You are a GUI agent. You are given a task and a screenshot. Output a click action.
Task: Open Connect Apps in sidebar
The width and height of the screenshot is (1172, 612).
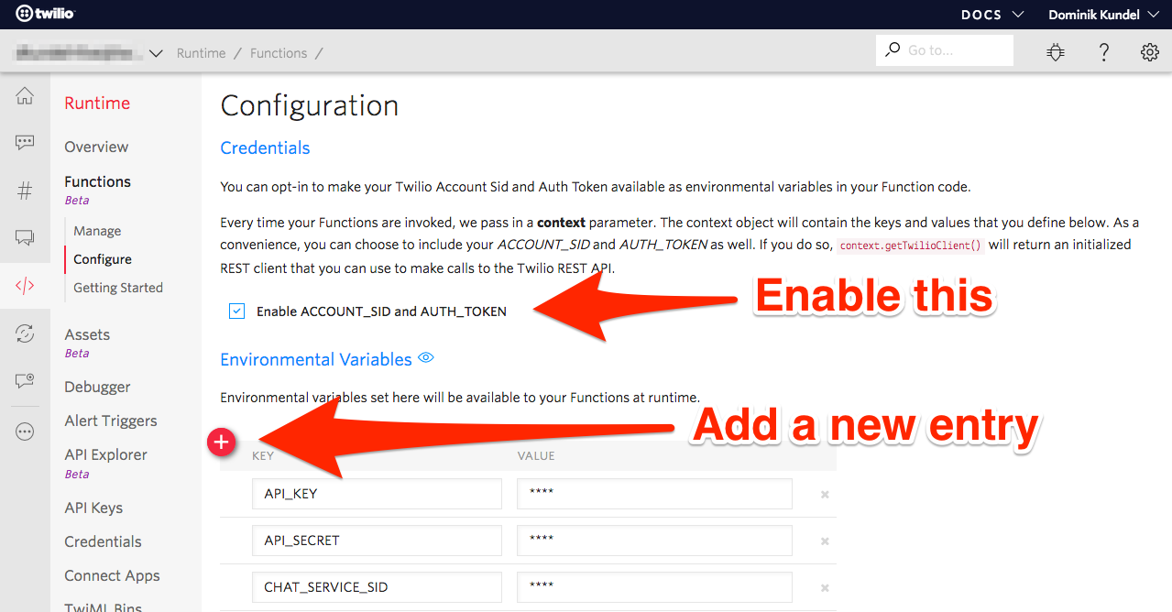pyautogui.click(x=112, y=575)
